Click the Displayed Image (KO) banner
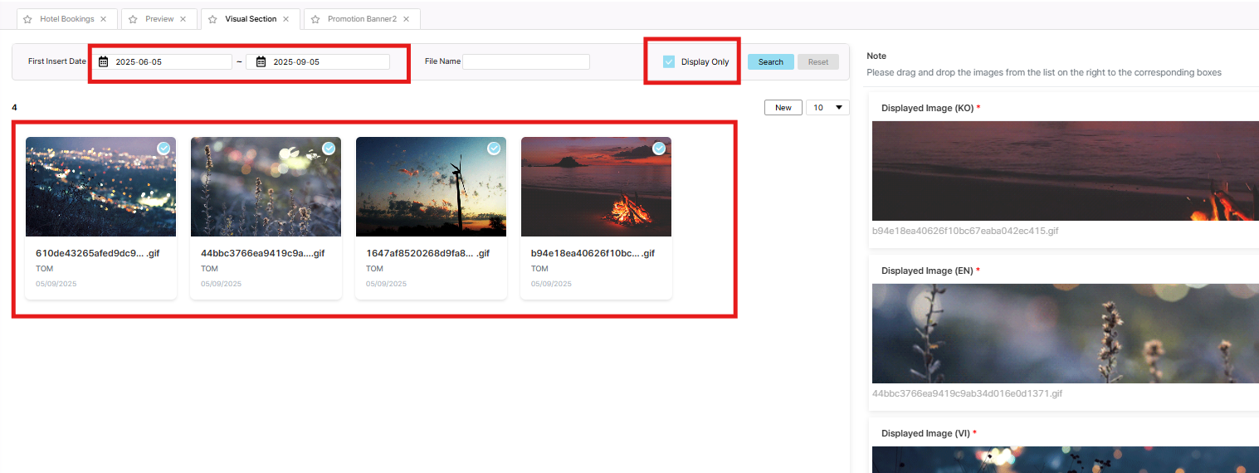1259x473 pixels. (x=1065, y=171)
